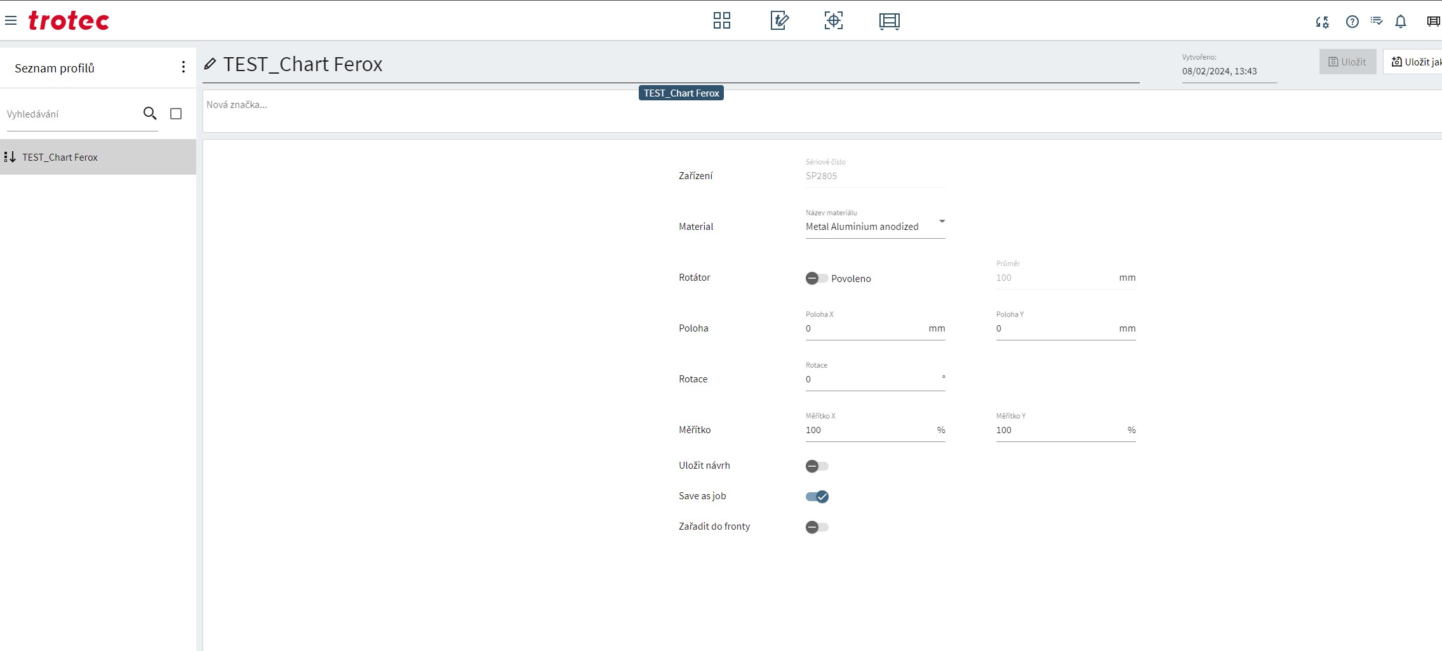Enable the Rotátor Povoleno toggle
The height and width of the screenshot is (651, 1442).
[x=817, y=278]
